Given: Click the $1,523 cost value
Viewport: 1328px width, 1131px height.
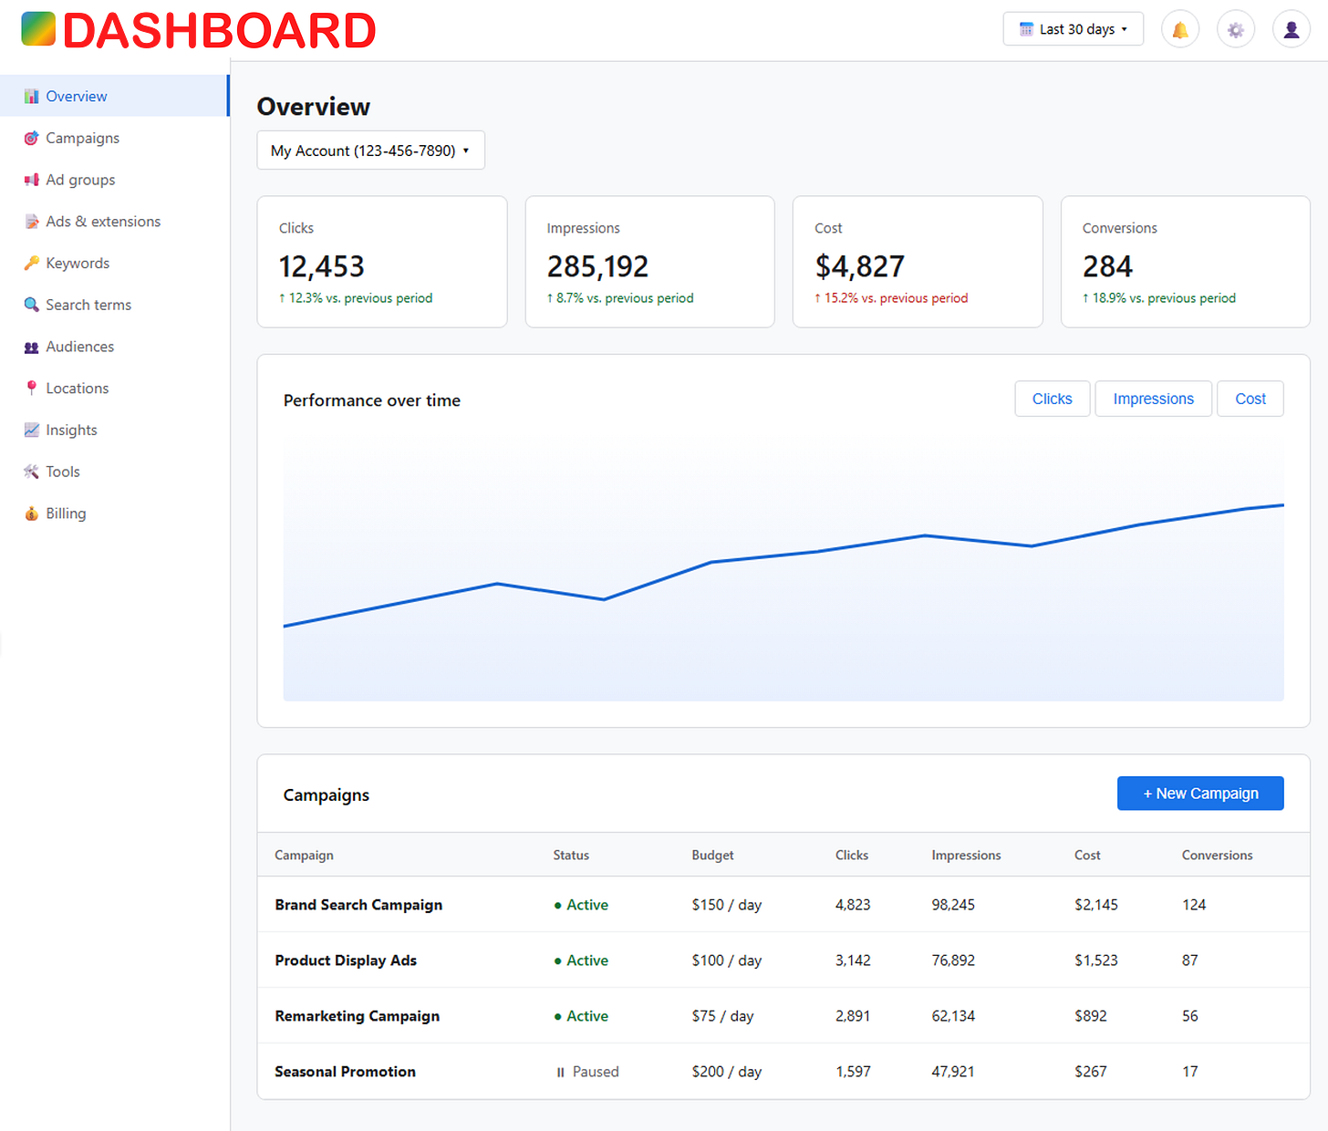Looking at the screenshot, I should click(x=1095, y=960).
